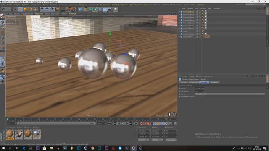Activate the Move tool
Image resolution: width=269 pixels, height=151 pixels.
point(20,9)
